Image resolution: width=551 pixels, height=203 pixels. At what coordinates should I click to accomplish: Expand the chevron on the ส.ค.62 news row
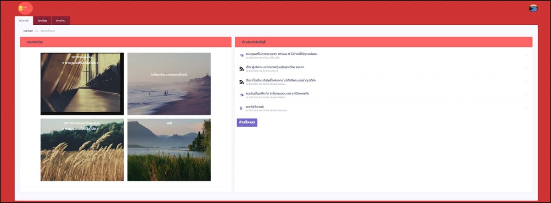click(x=526, y=69)
